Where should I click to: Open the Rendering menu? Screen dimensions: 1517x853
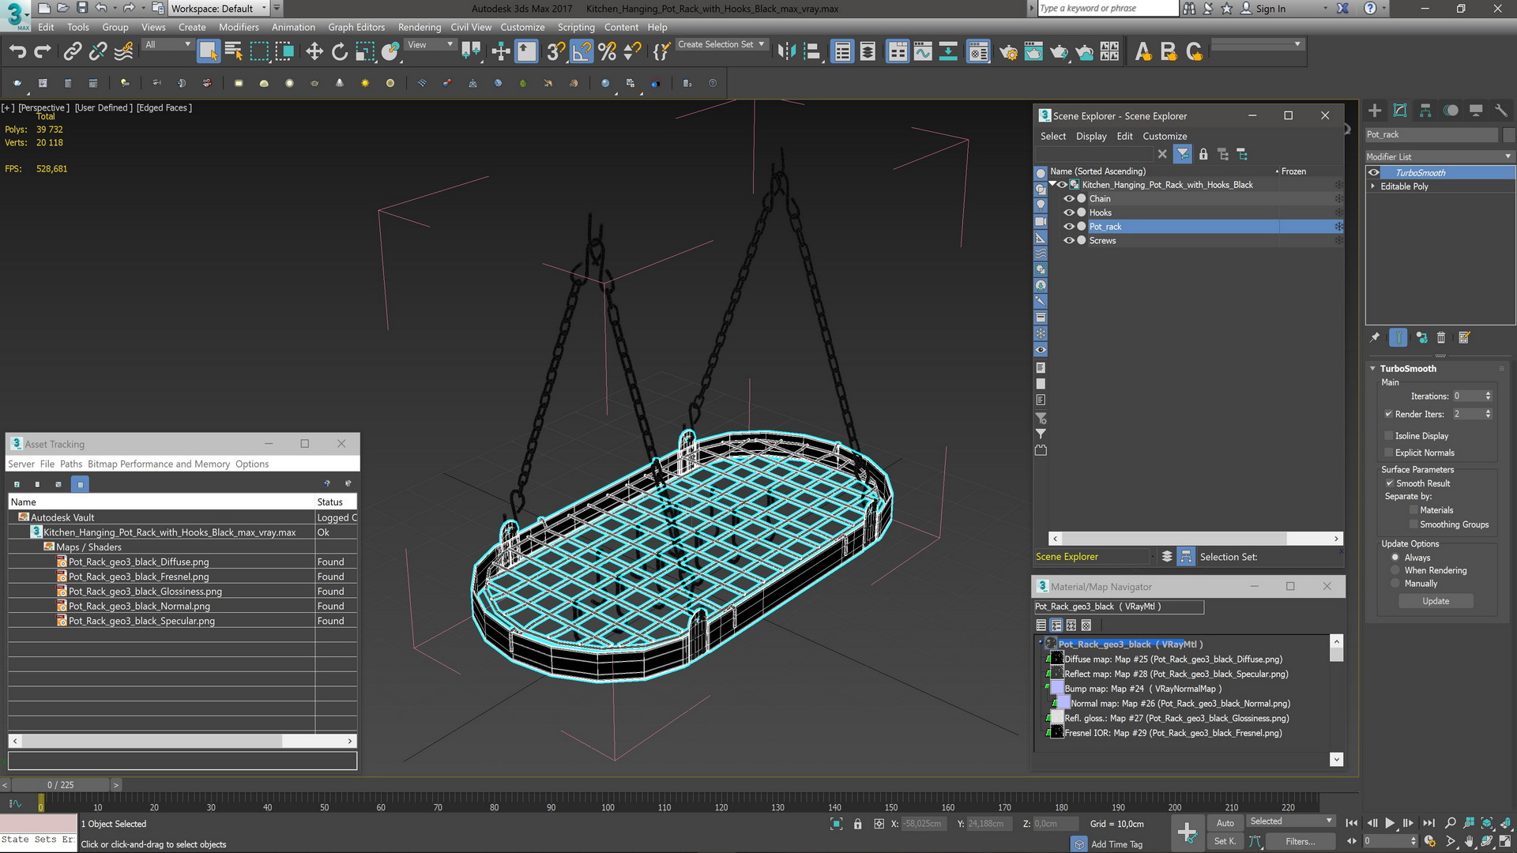click(x=420, y=27)
